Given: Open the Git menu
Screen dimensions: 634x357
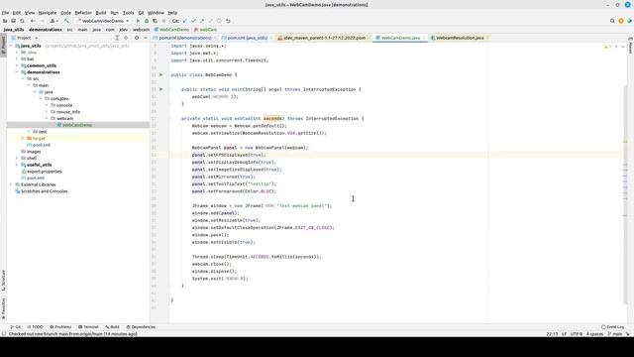Looking at the screenshot, I should (x=141, y=13).
